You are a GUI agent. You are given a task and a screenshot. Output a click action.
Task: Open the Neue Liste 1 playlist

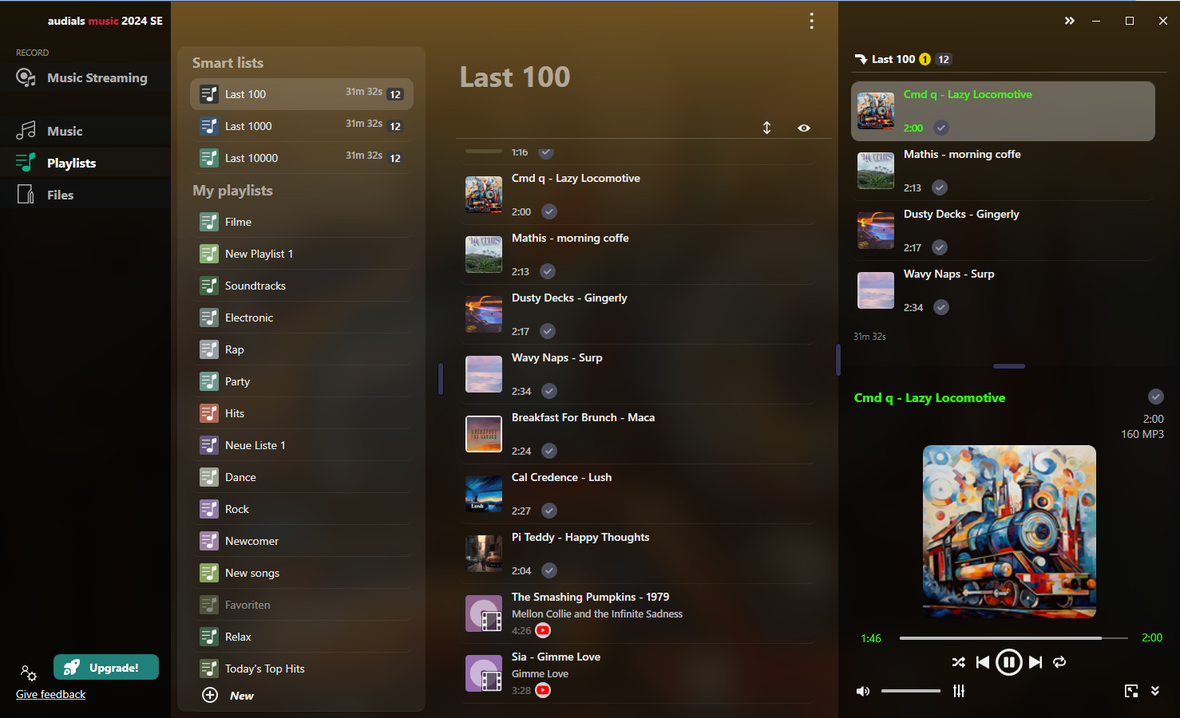click(x=302, y=445)
